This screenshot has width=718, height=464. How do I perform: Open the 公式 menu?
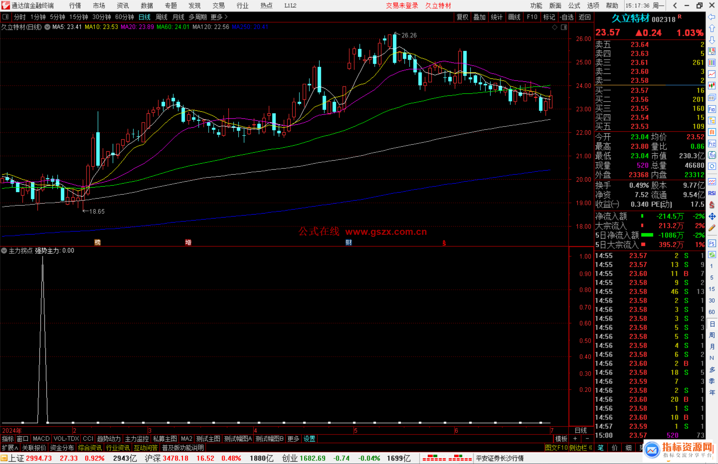tap(574, 5)
